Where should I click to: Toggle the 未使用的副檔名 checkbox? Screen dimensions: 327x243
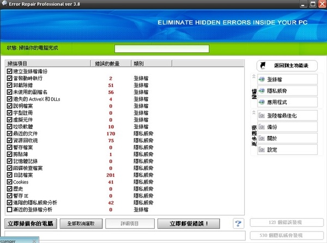click(x=9, y=92)
